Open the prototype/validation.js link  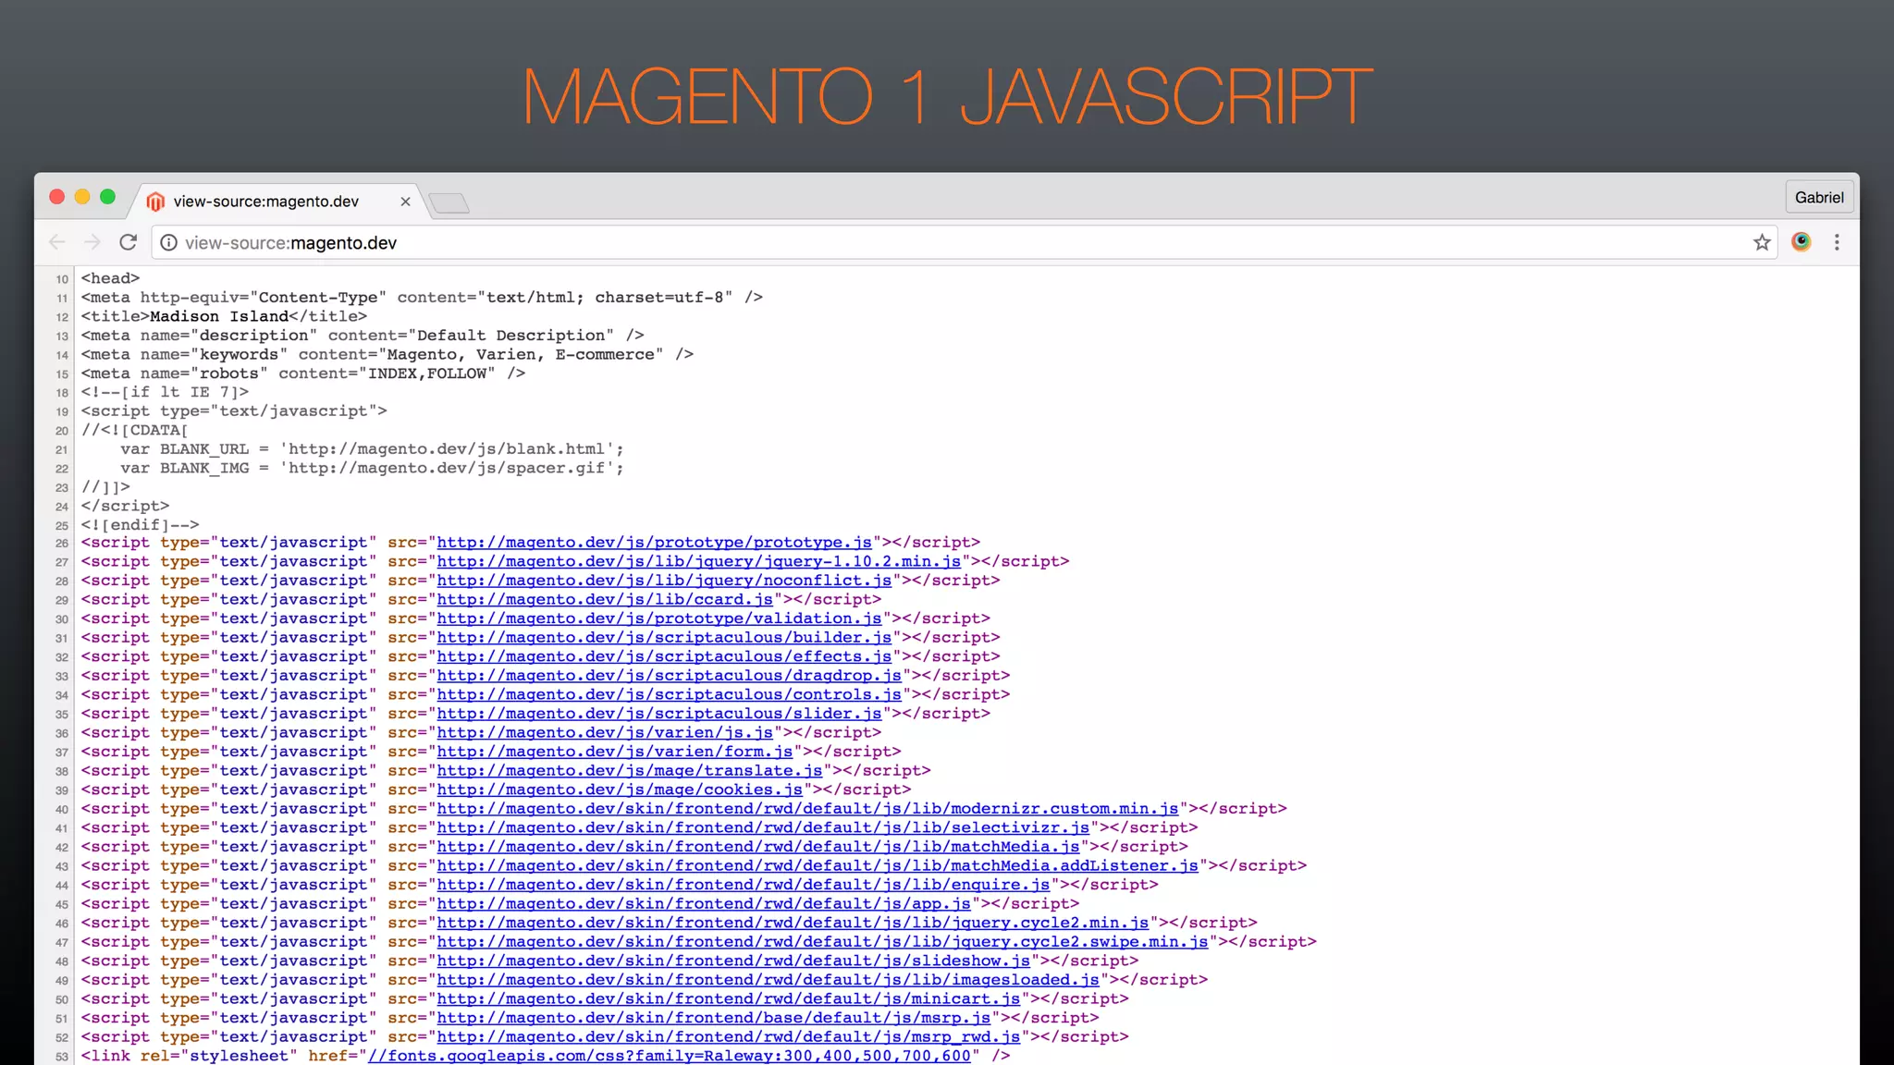pos(659,618)
